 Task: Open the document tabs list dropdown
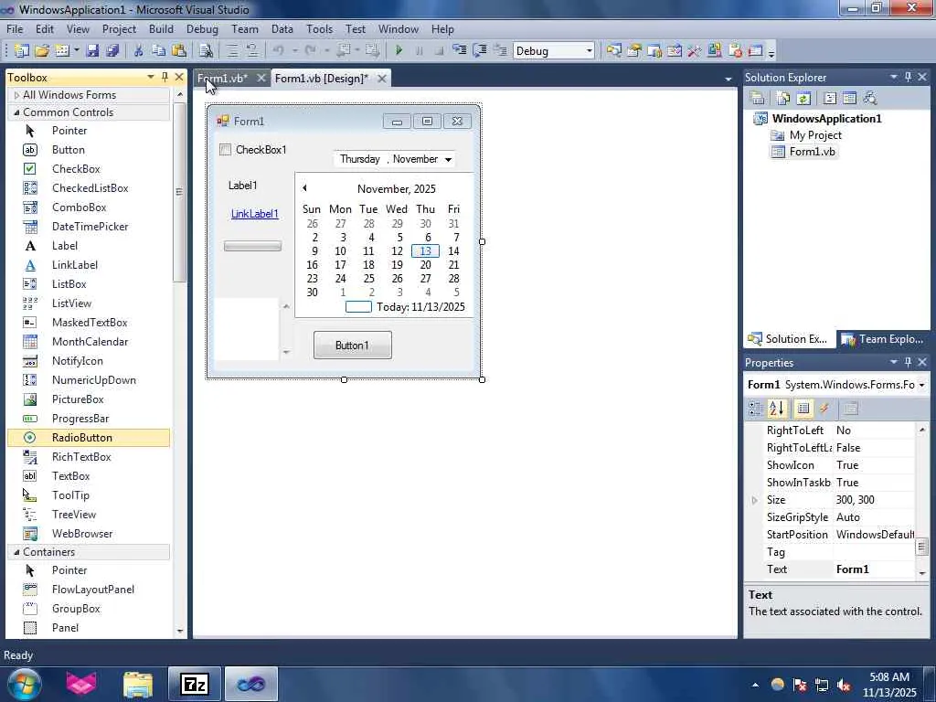pyautogui.click(x=728, y=79)
